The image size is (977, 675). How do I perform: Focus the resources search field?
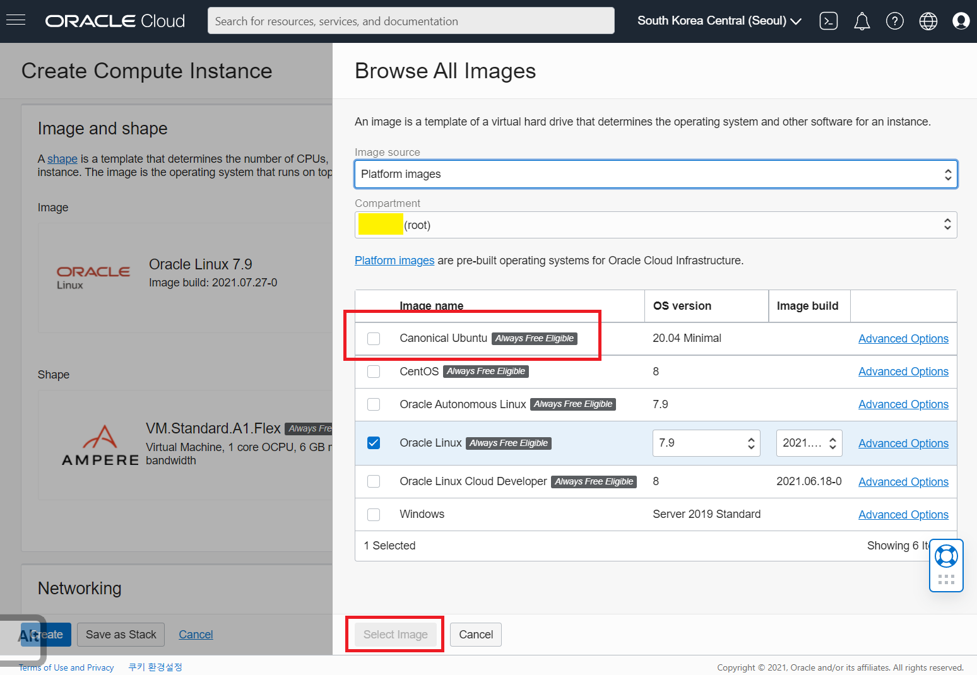tap(411, 21)
